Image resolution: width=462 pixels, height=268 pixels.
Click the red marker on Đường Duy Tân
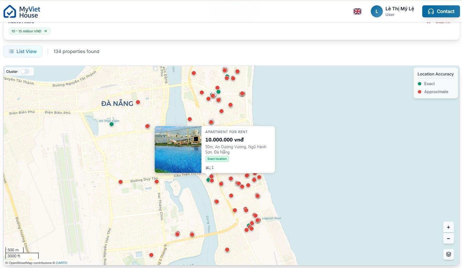tap(121, 182)
